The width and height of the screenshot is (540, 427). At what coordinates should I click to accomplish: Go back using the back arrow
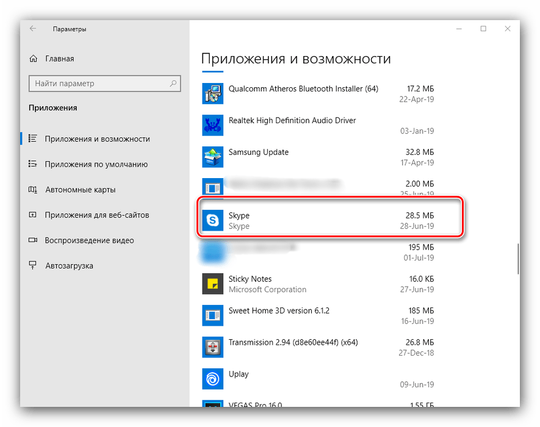[x=33, y=29]
